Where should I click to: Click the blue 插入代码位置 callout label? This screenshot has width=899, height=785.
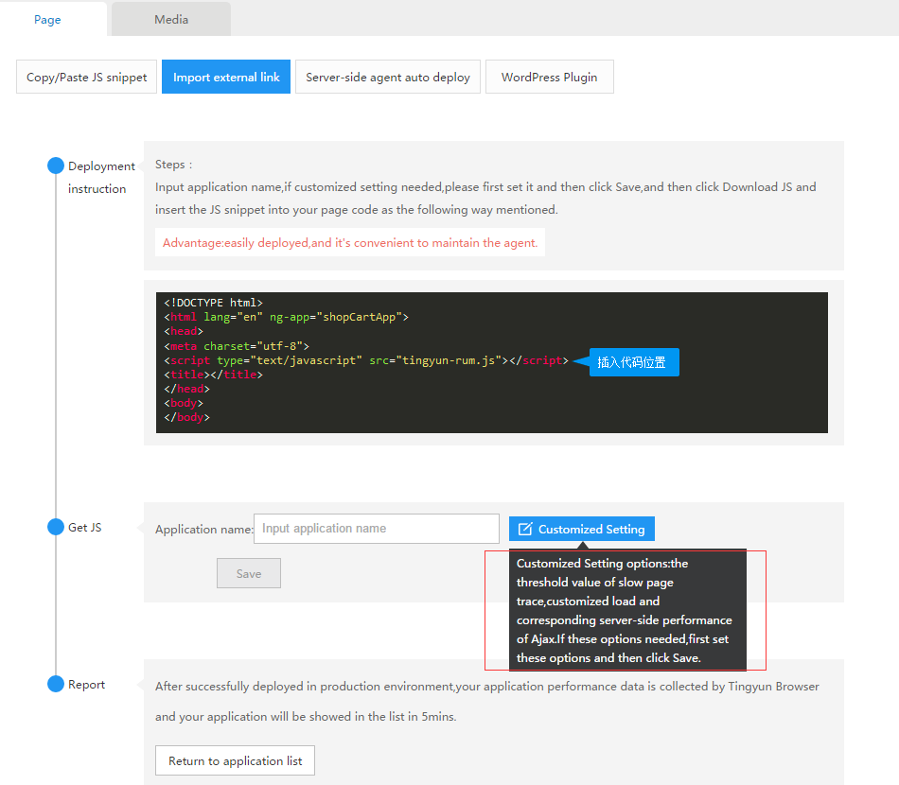(x=632, y=362)
